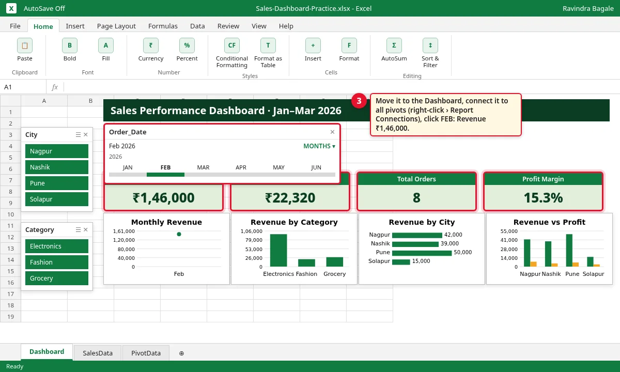
Task: Toggle the Fashion category slicer item
Action: tap(57, 262)
